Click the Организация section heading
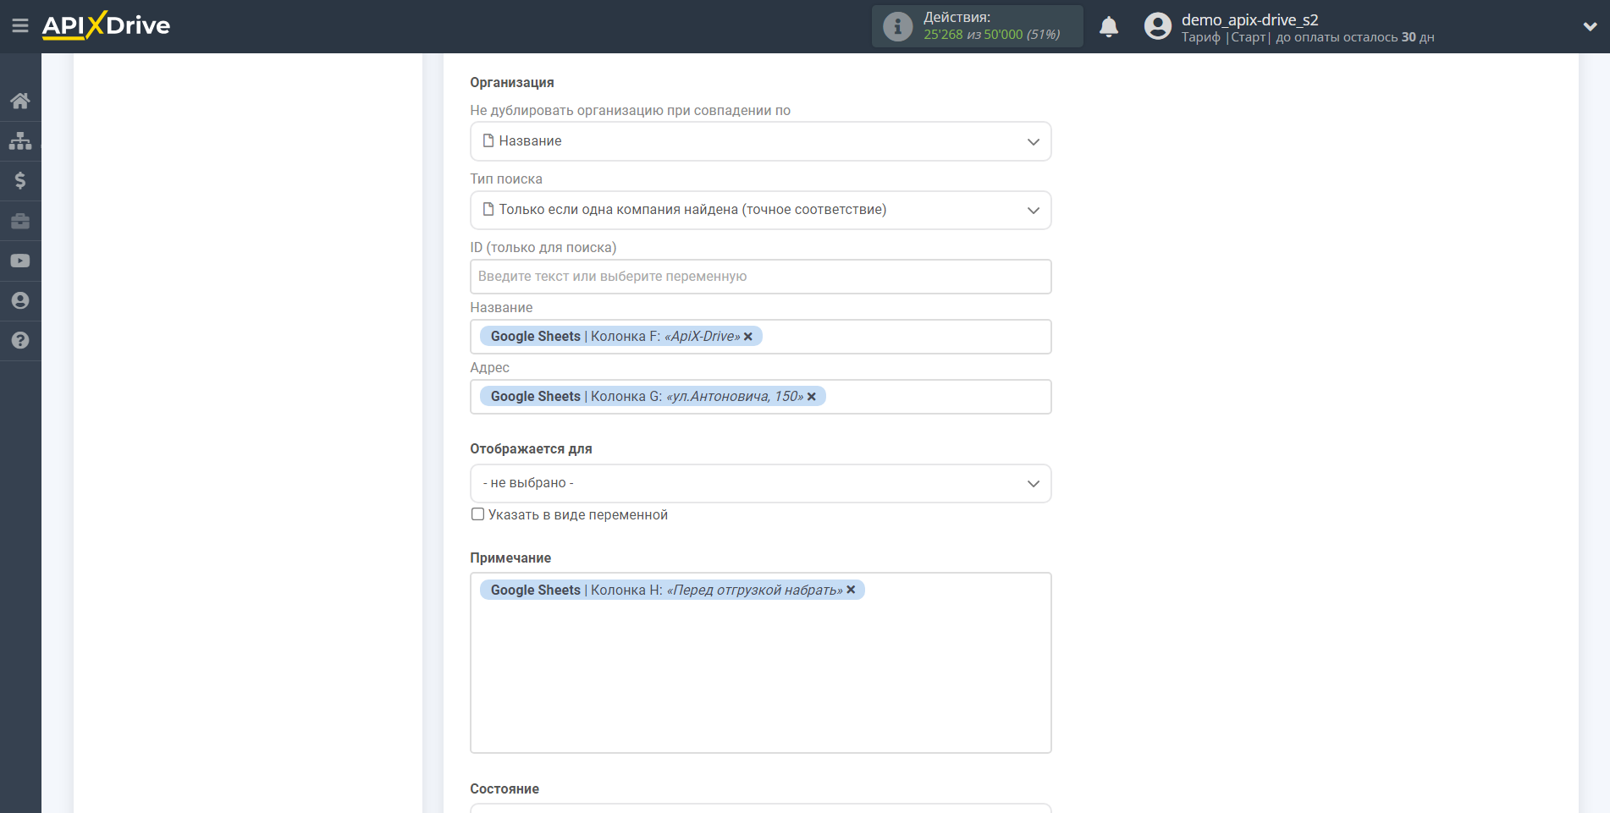This screenshot has width=1610, height=813. [512, 82]
